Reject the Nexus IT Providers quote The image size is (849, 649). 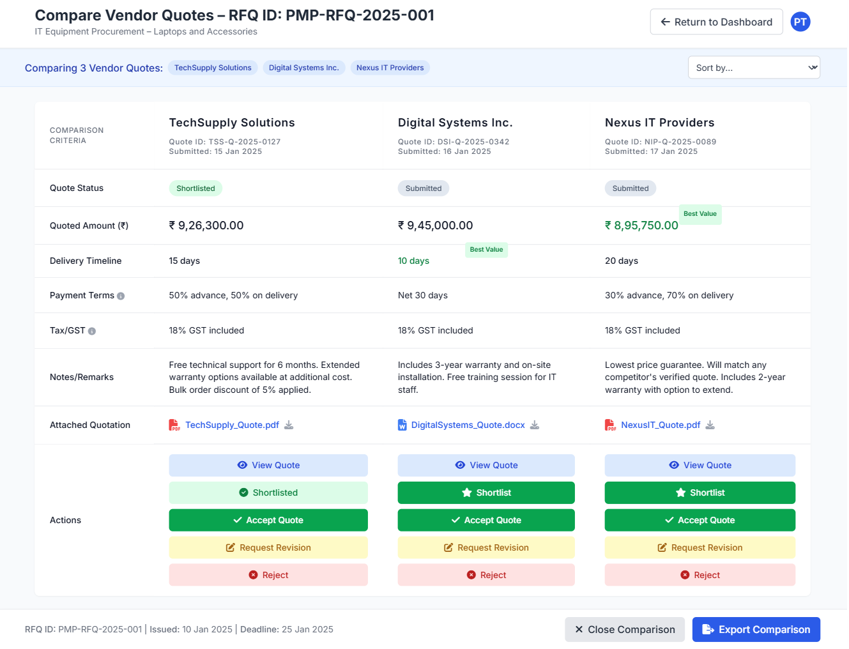(x=700, y=576)
